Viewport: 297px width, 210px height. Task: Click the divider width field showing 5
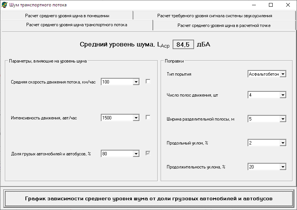tap(264, 119)
